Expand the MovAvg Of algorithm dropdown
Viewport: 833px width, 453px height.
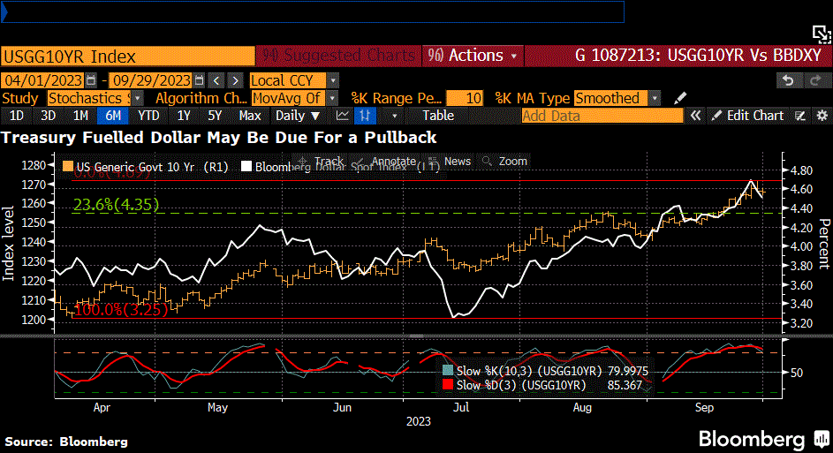click(332, 98)
